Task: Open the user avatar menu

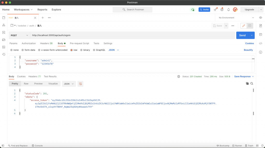Action: click(235, 10)
